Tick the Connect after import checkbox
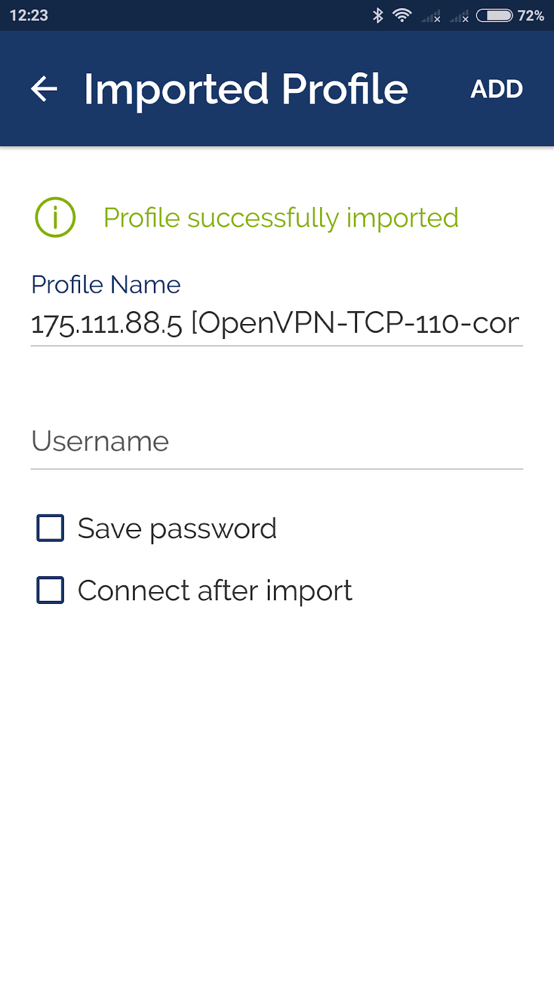554x986 pixels. 50,590
